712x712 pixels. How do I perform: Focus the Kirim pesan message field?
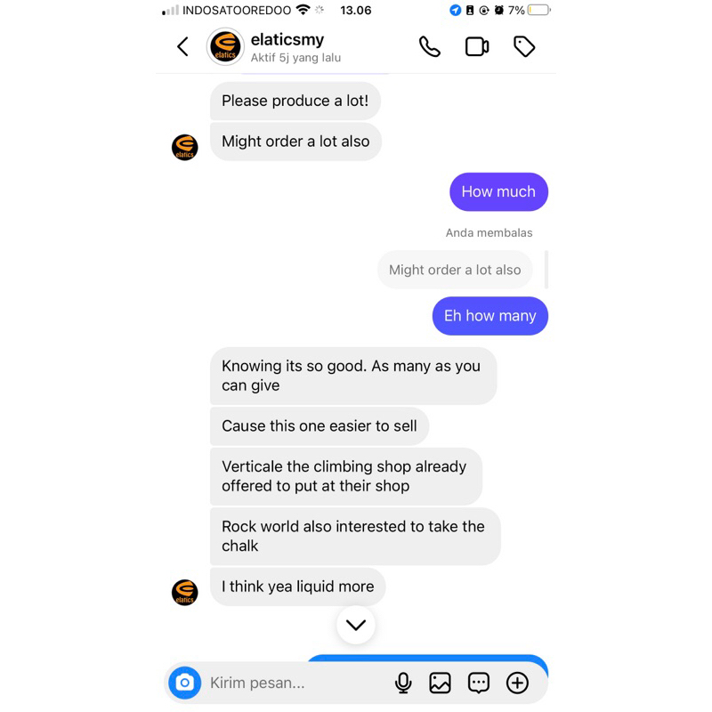(297, 683)
